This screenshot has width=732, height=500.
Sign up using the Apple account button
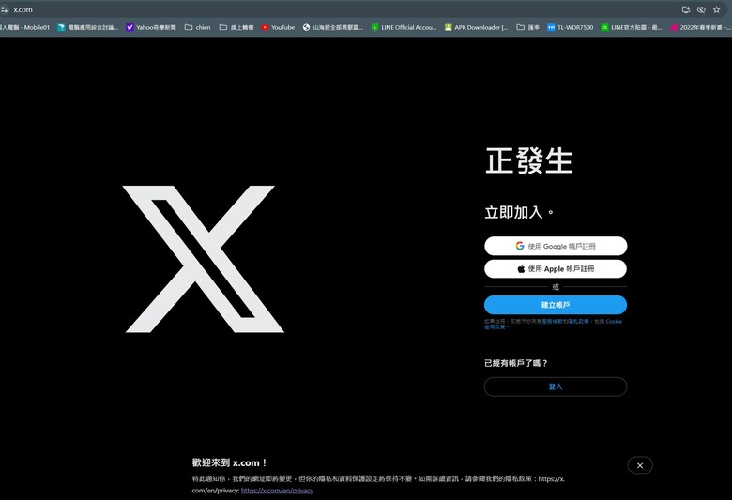click(556, 269)
